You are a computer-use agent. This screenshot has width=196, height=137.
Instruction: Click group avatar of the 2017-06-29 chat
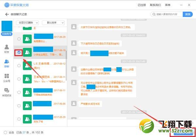pyautogui.click(x=27, y=39)
